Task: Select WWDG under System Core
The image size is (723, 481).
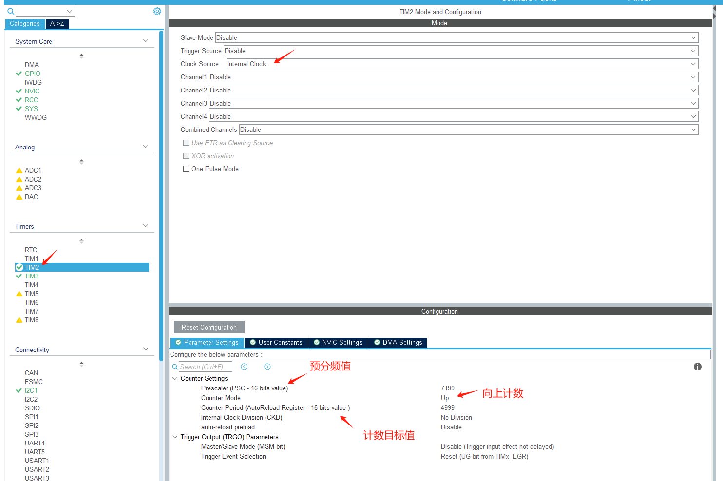Action: (x=36, y=117)
